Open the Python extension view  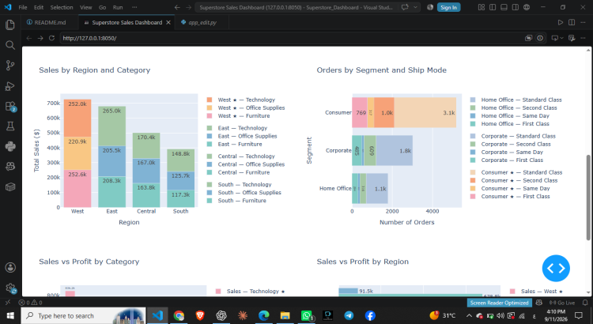(x=10, y=146)
